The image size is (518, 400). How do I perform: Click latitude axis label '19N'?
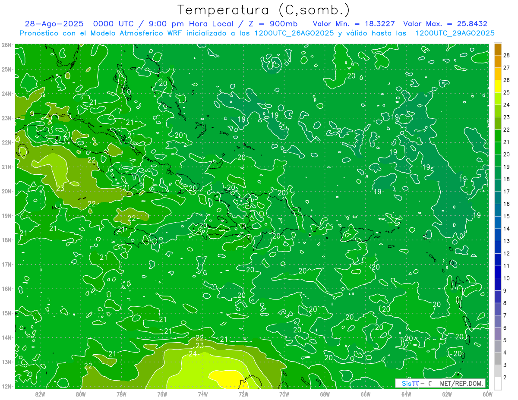[6, 215]
